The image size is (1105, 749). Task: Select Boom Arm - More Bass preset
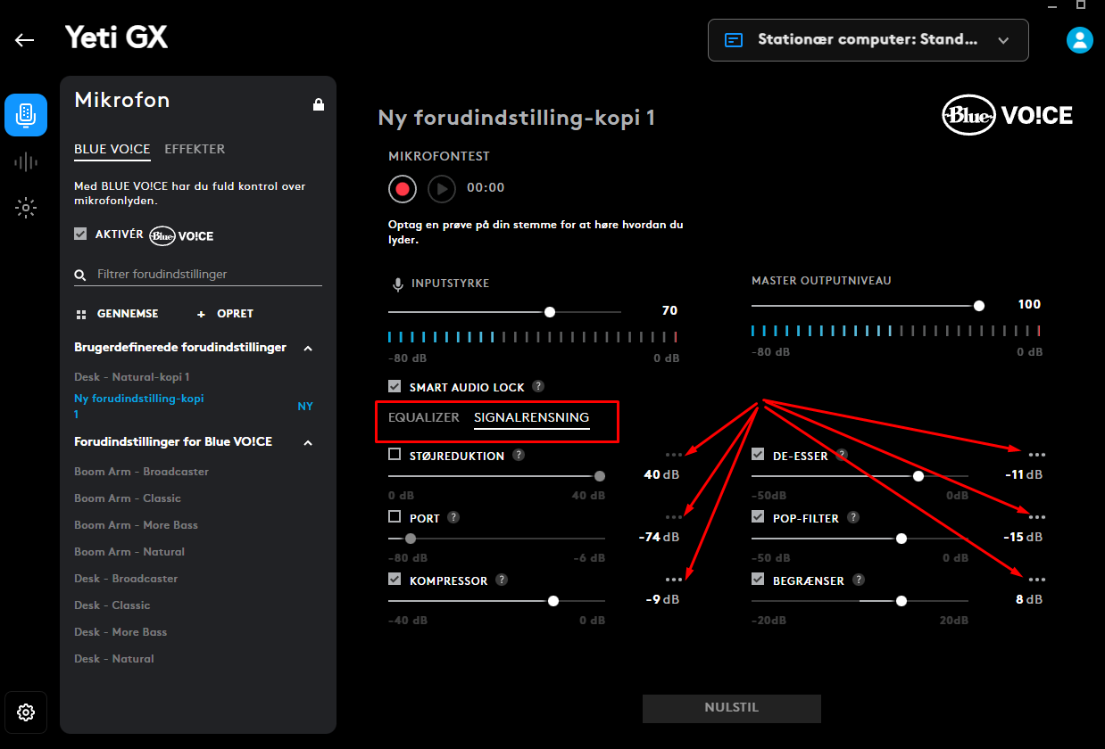click(136, 525)
